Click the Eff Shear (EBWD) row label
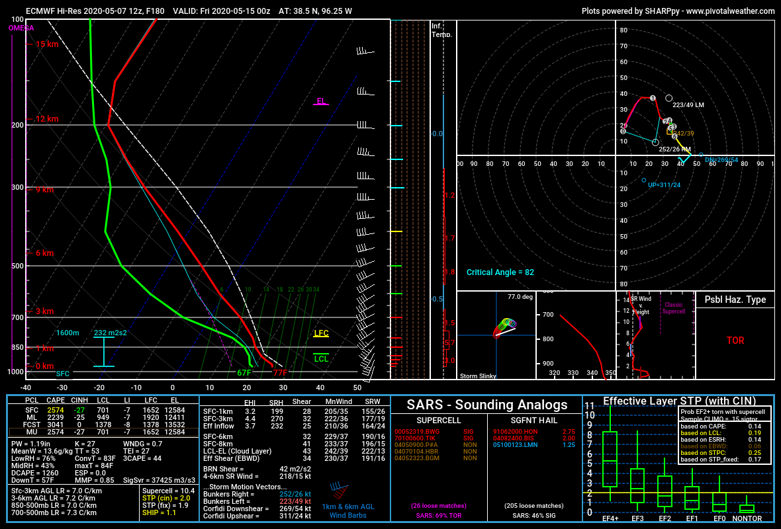Viewport: 781px width, 529px height. coord(231,459)
